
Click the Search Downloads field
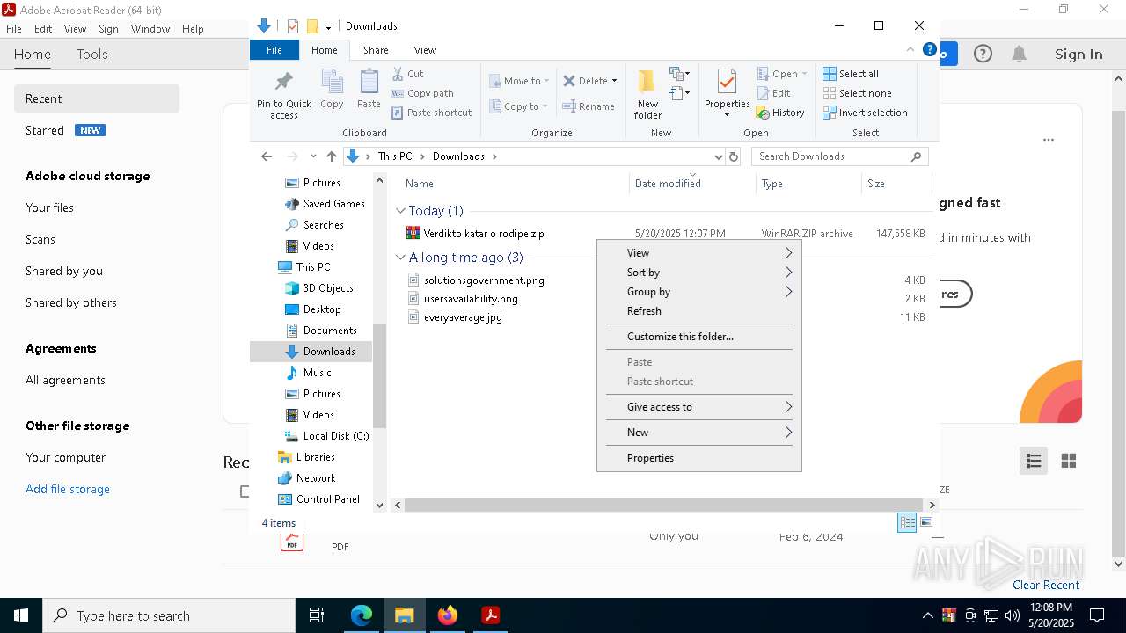840,156
